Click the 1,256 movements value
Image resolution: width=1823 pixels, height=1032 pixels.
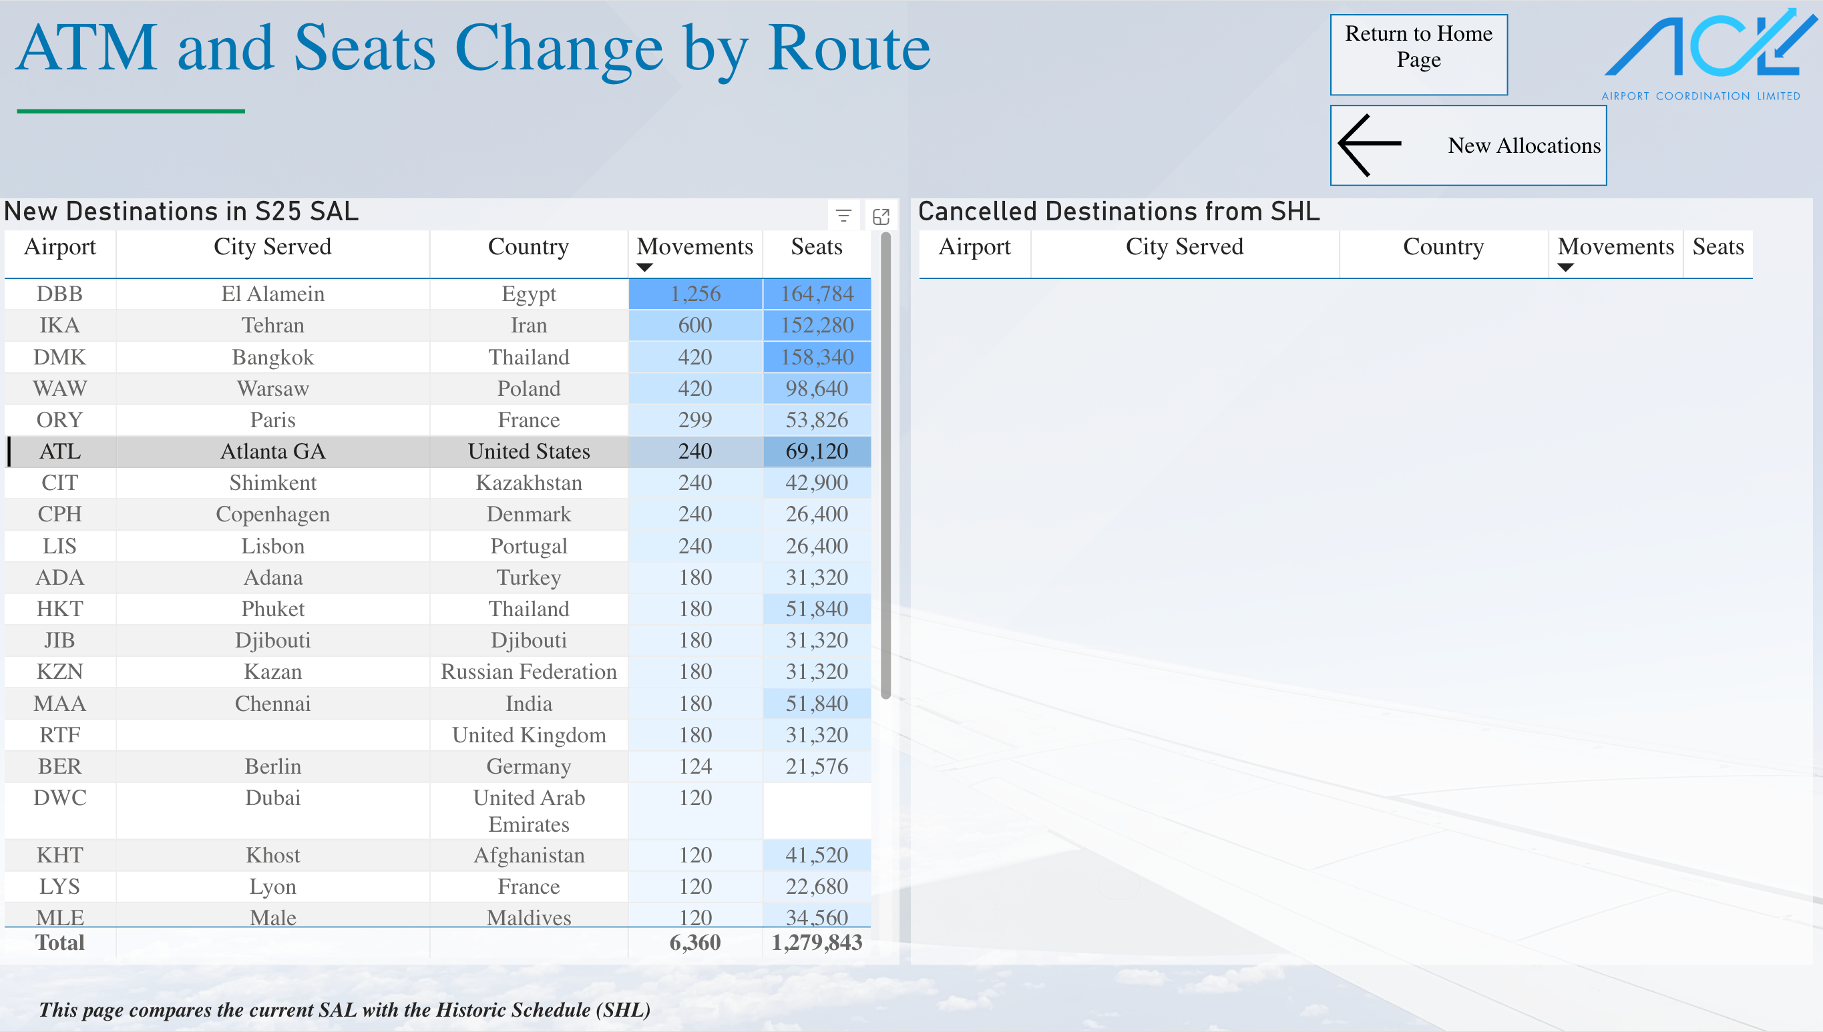(695, 294)
